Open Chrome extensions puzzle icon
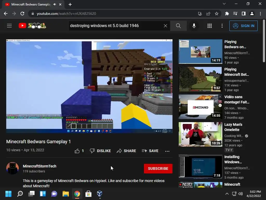The width and height of the screenshot is (266, 200). click(x=227, y=14)
